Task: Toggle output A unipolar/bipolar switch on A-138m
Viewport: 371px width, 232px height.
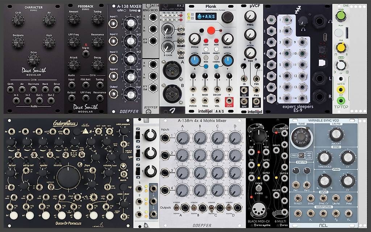Action: coord(176,208)
